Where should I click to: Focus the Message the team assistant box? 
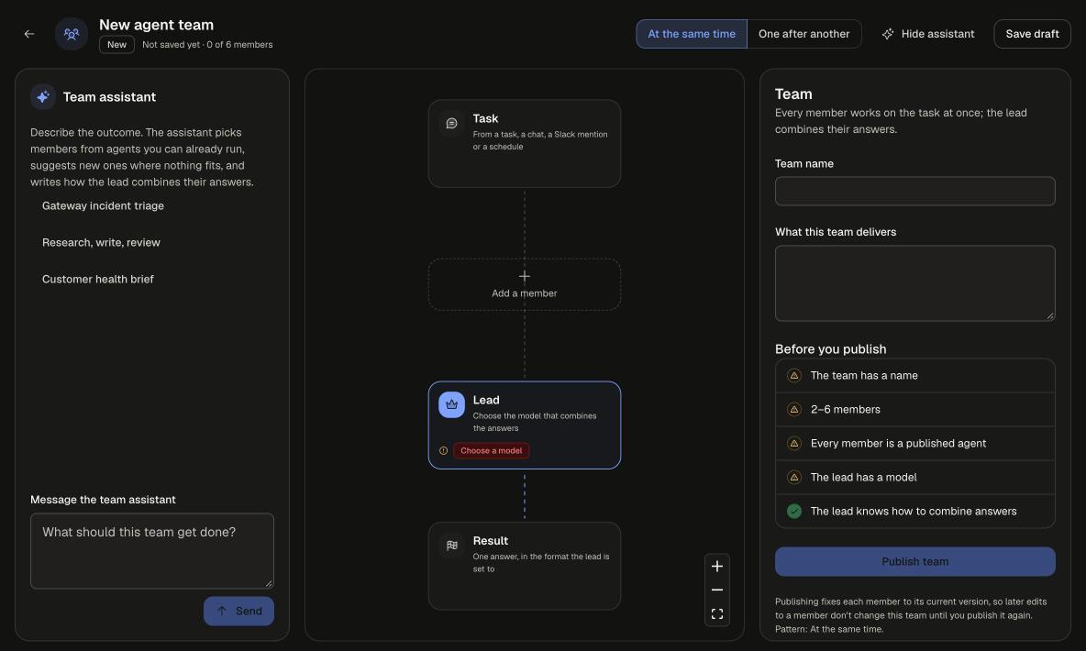tap(152, 551)
